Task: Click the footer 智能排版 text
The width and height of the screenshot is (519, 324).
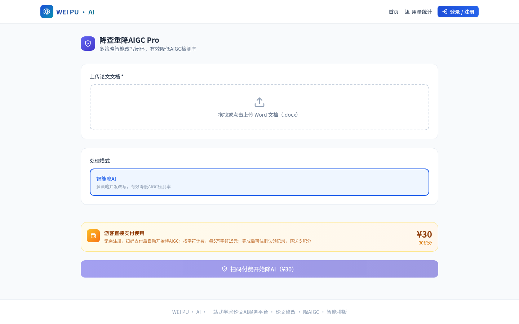Action: click(337, 312)
